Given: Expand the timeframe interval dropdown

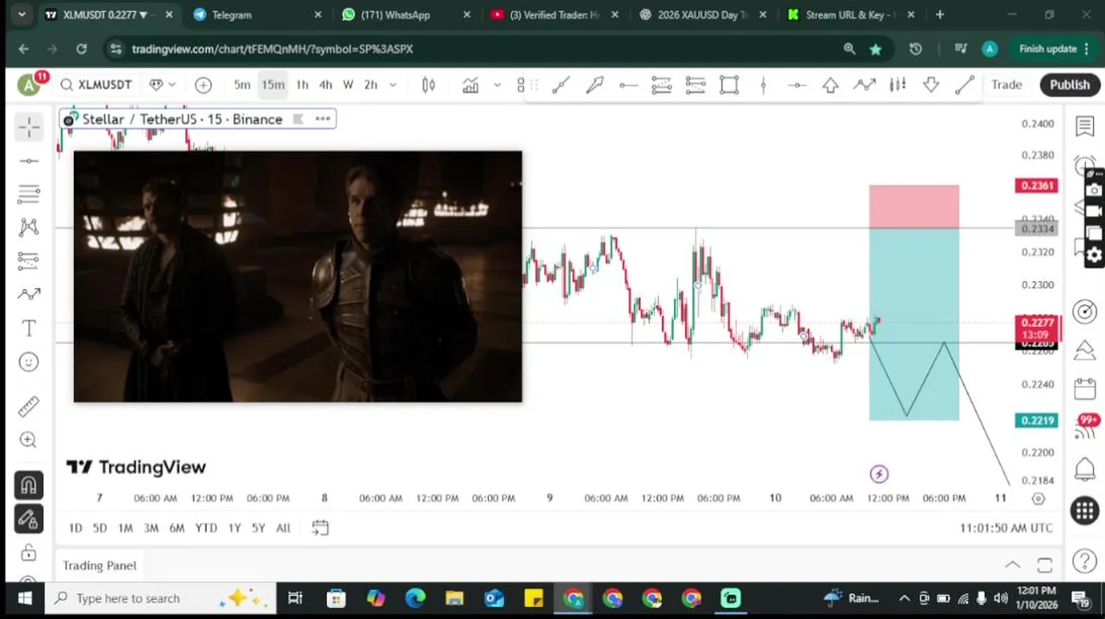Looking at the screenshot, I should click(393, 84).
